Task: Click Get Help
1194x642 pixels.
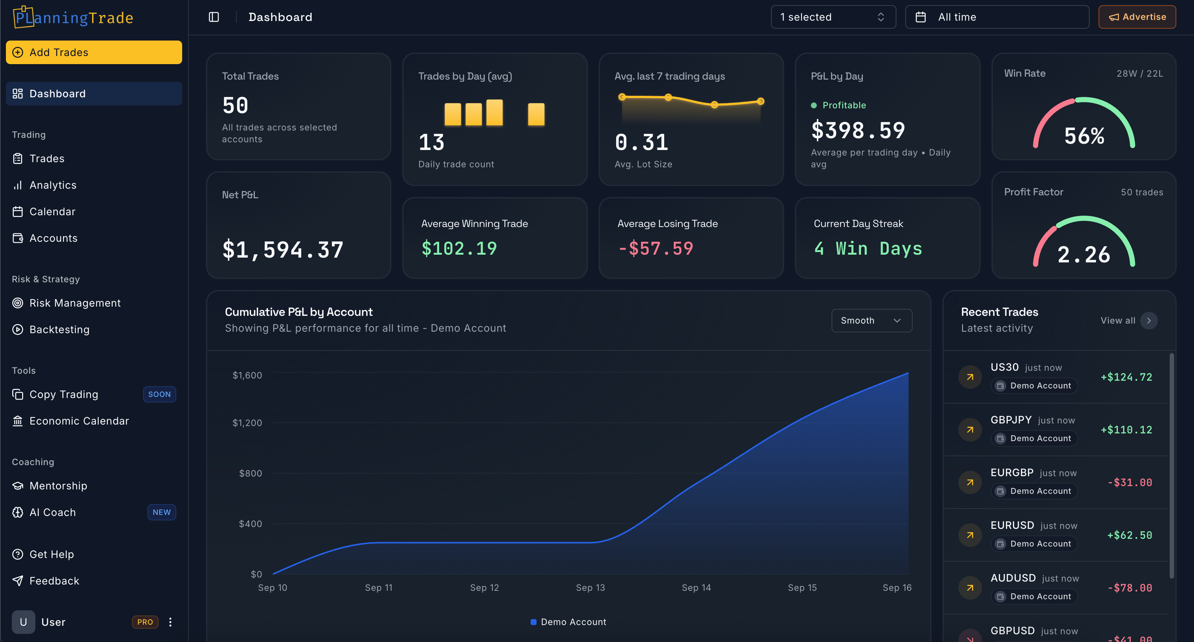Action: click(x=94, y=554)
